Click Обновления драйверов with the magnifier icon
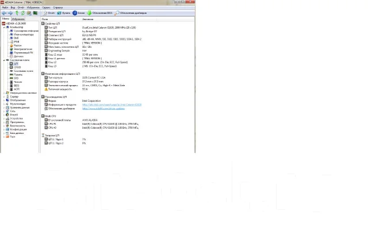 tap(131, 13)
